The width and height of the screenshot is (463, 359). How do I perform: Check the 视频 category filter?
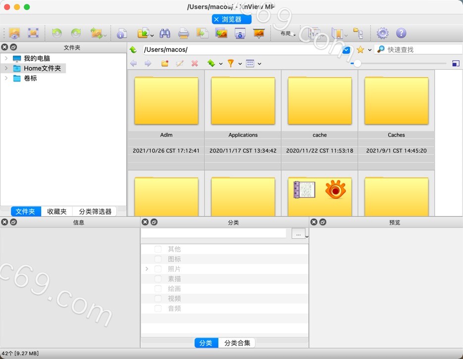pos(158,298)
